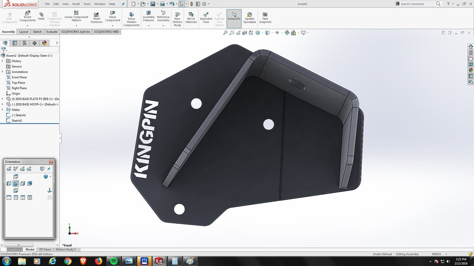The height and width of the screenshot is (266, 474).
Task: Open the ConfigurationManager tab icon
Action: pos(25,43)
